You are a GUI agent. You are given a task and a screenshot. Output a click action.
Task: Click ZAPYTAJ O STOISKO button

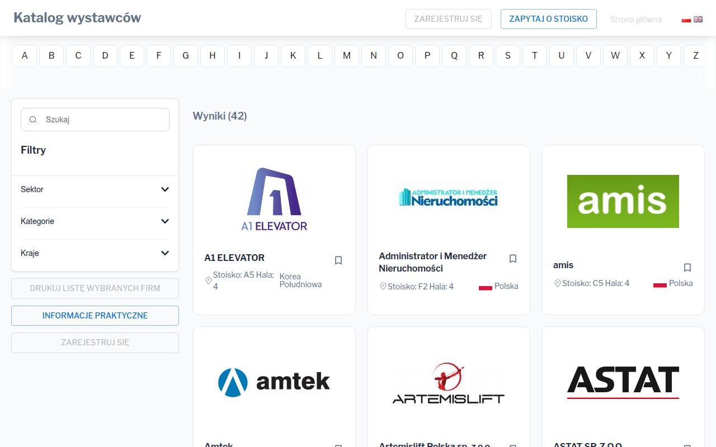click(549, 19)
